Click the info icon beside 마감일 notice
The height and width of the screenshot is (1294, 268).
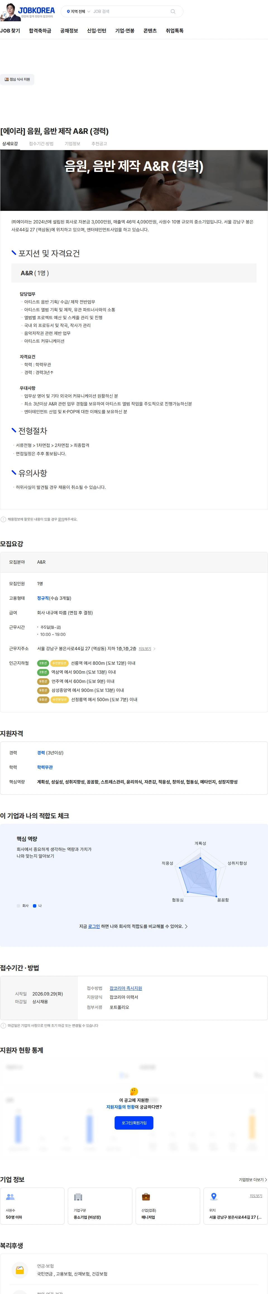click(x=4, y=1026)
